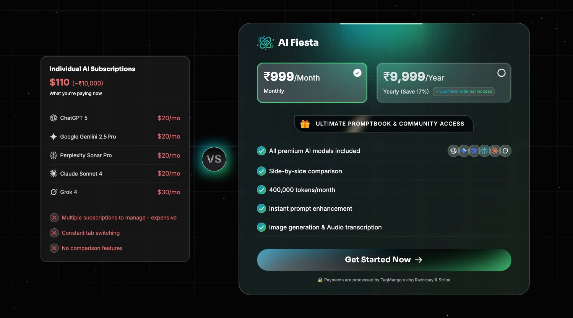The image size is (573, 318).
Task: Click the green check beside Side-by-side comparison
Action: click(261, 171)
